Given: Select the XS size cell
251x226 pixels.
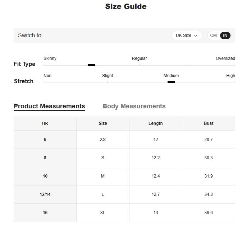Looking at the screenshot, I should [x=103, y=140].
